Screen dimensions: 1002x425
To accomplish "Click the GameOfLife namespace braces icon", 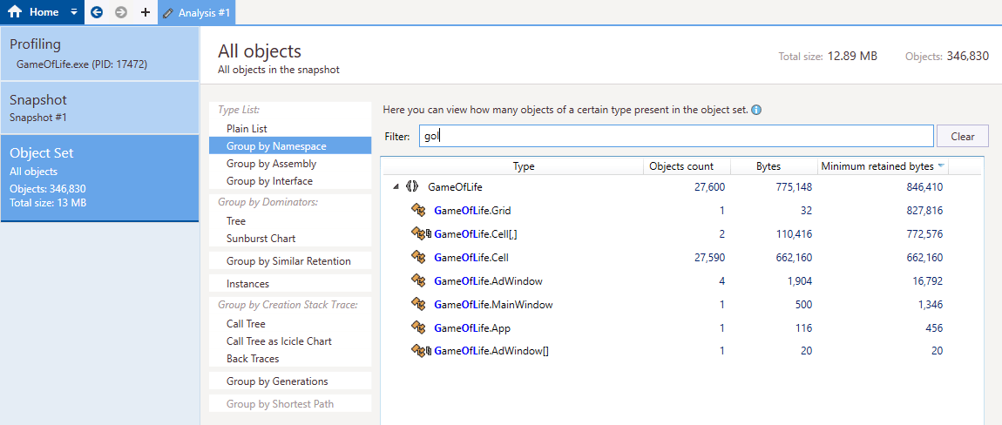I will 412,186.
